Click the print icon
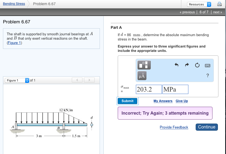226x154 pixels. click(x=220, y=4)
